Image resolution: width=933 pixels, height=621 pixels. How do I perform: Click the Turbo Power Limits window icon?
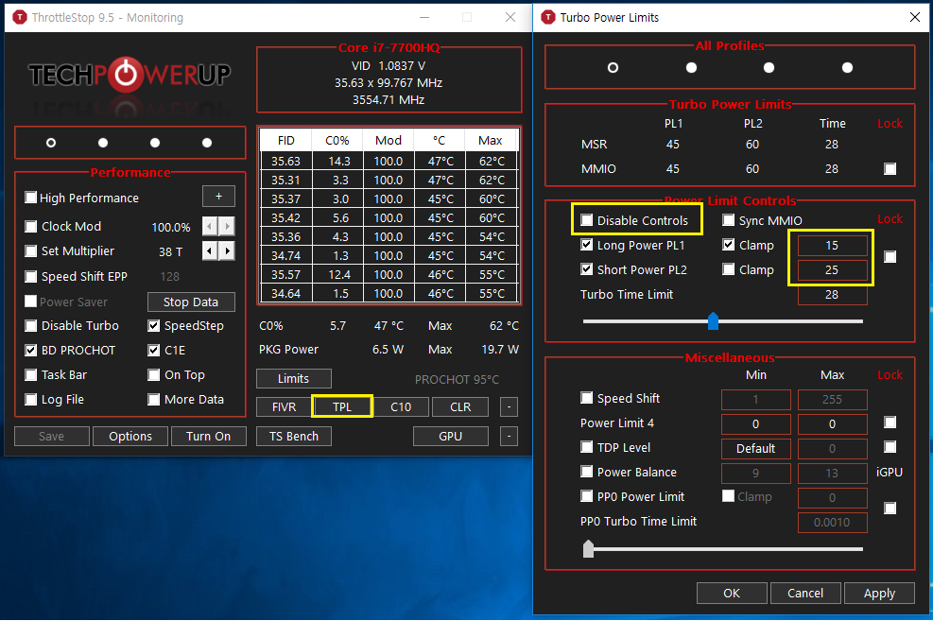(x=547, y=17)
